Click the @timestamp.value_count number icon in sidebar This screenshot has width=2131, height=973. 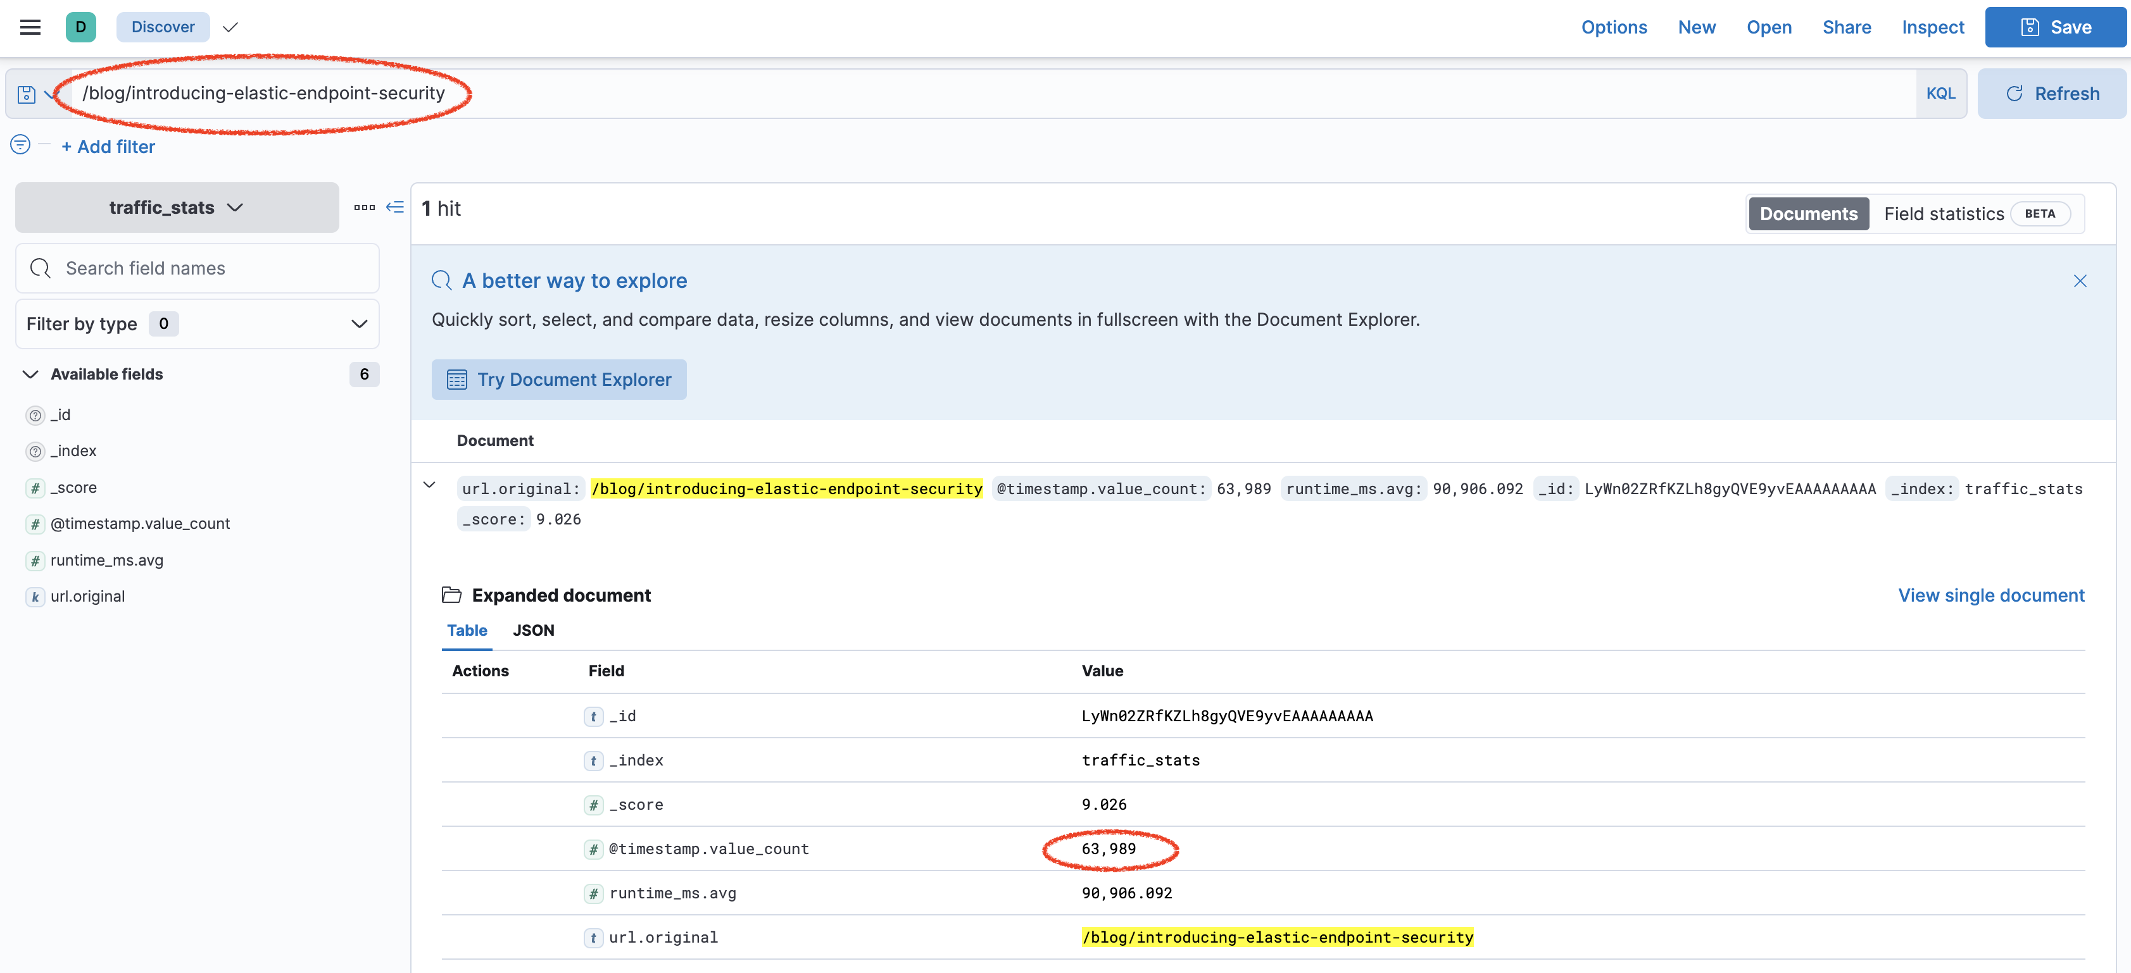pyautogui.click(x=35, y=524)
